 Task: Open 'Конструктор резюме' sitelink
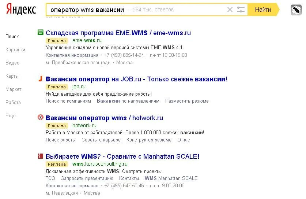click(149, 140)
